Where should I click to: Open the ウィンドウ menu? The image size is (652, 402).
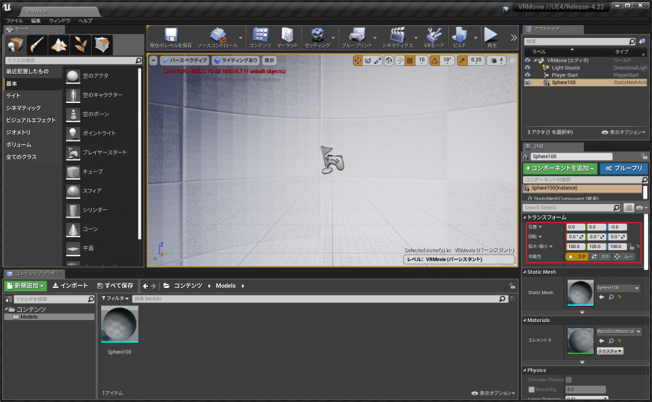[x=60, y=21]
